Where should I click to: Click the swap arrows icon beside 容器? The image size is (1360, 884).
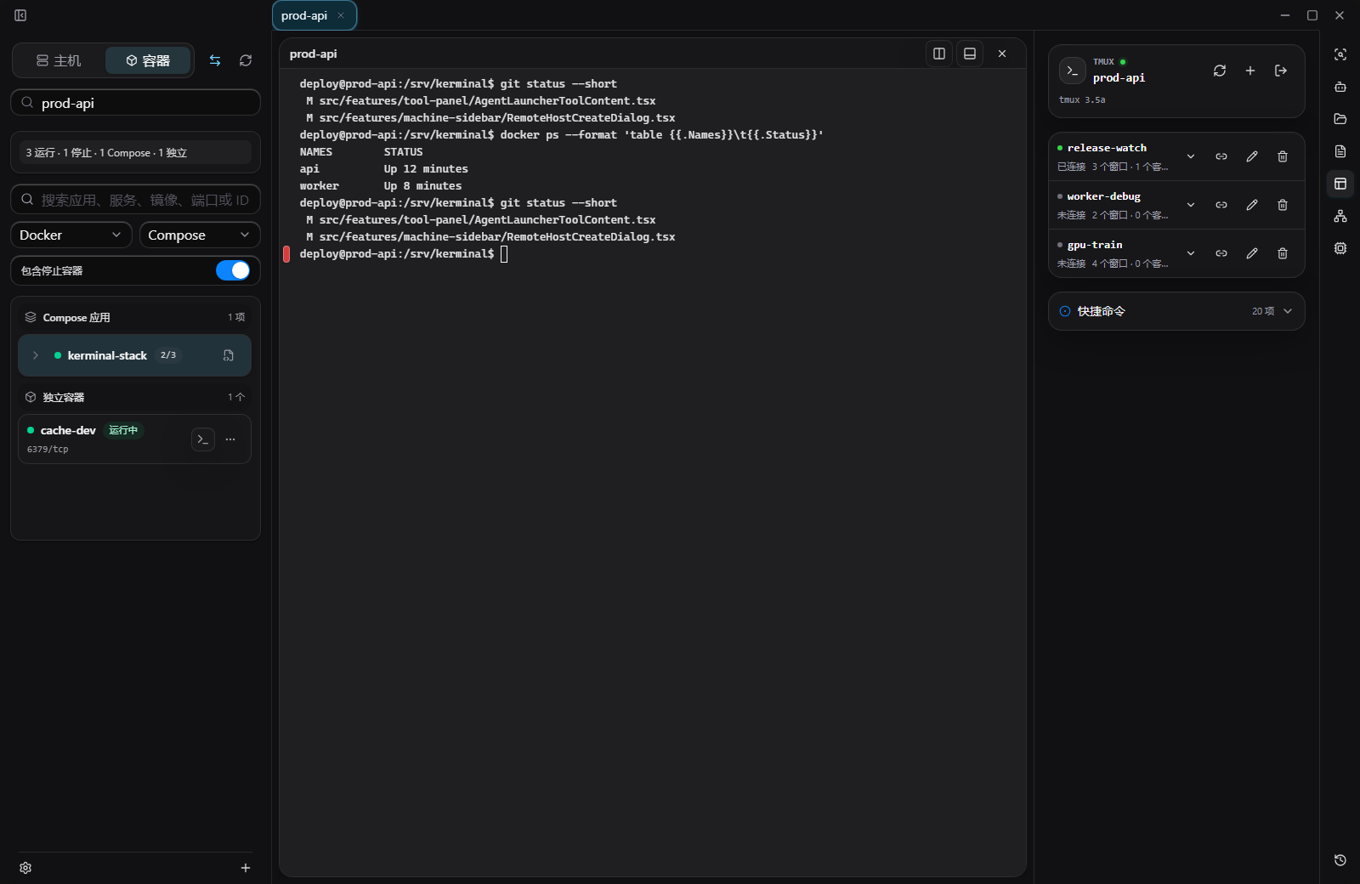coord(215,60)
